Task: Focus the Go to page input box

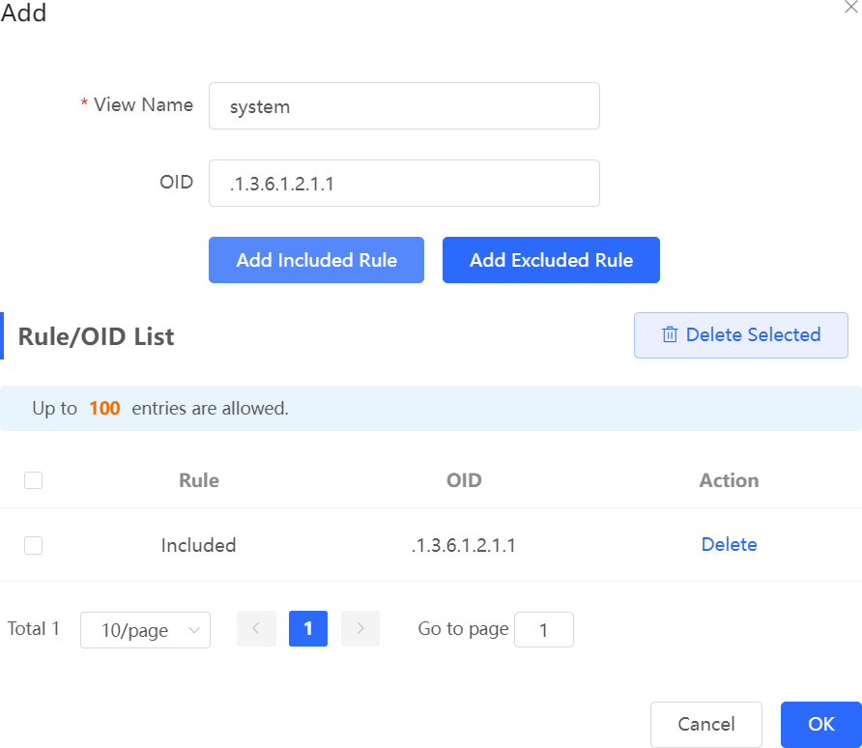Action: [543, 630]
